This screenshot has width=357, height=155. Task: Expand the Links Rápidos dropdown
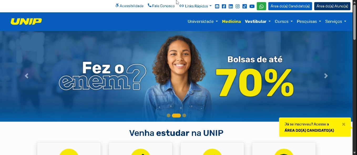click(x=196, y=6)
